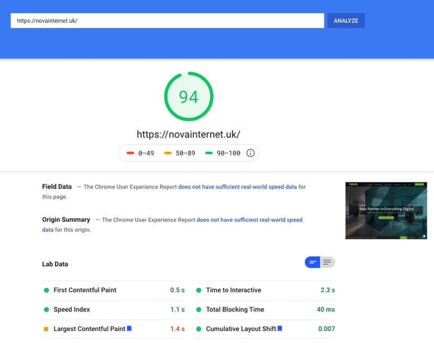
Task: Click the https://novainternet.uk/ heading under the score
Action: [x=188, y=135]
